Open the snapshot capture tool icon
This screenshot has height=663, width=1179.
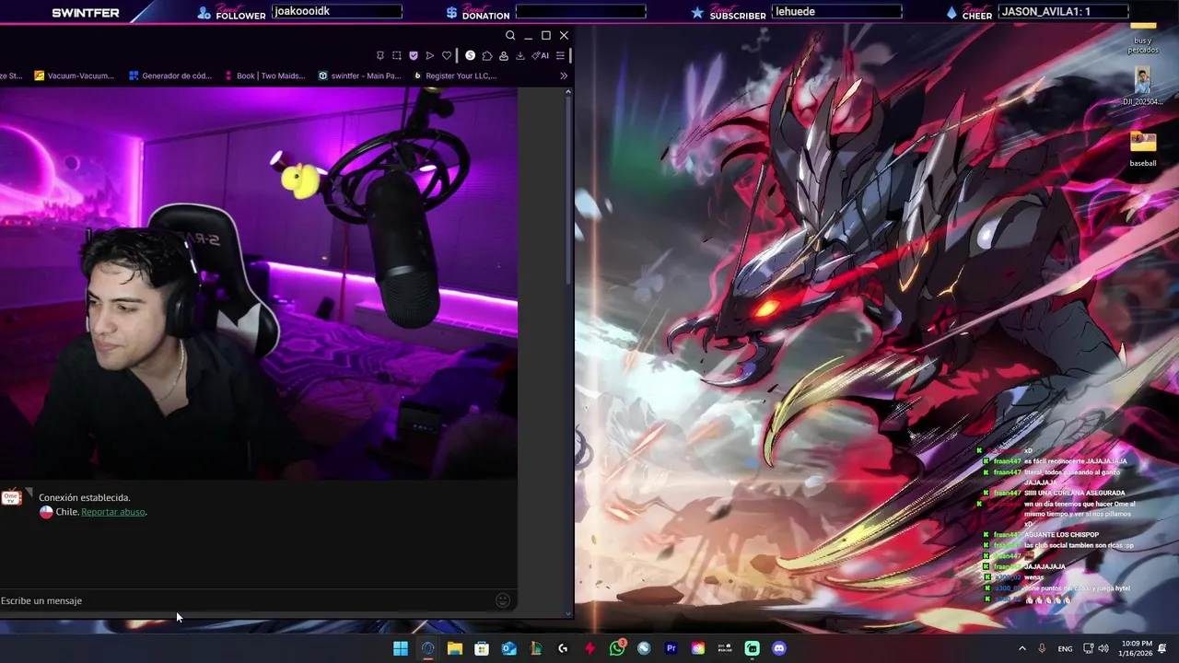click(397, 55)
